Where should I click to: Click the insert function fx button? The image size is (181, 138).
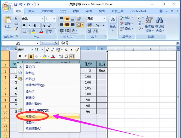(56, 43)
